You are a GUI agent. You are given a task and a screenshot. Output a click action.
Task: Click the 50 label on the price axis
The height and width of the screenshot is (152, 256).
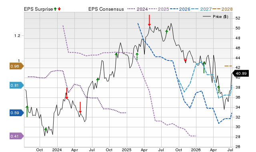click(238, 28)
